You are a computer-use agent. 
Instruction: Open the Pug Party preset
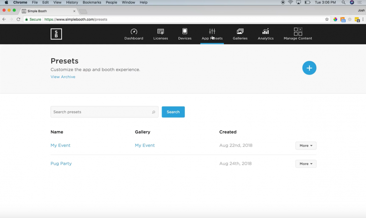click(61, 163)
